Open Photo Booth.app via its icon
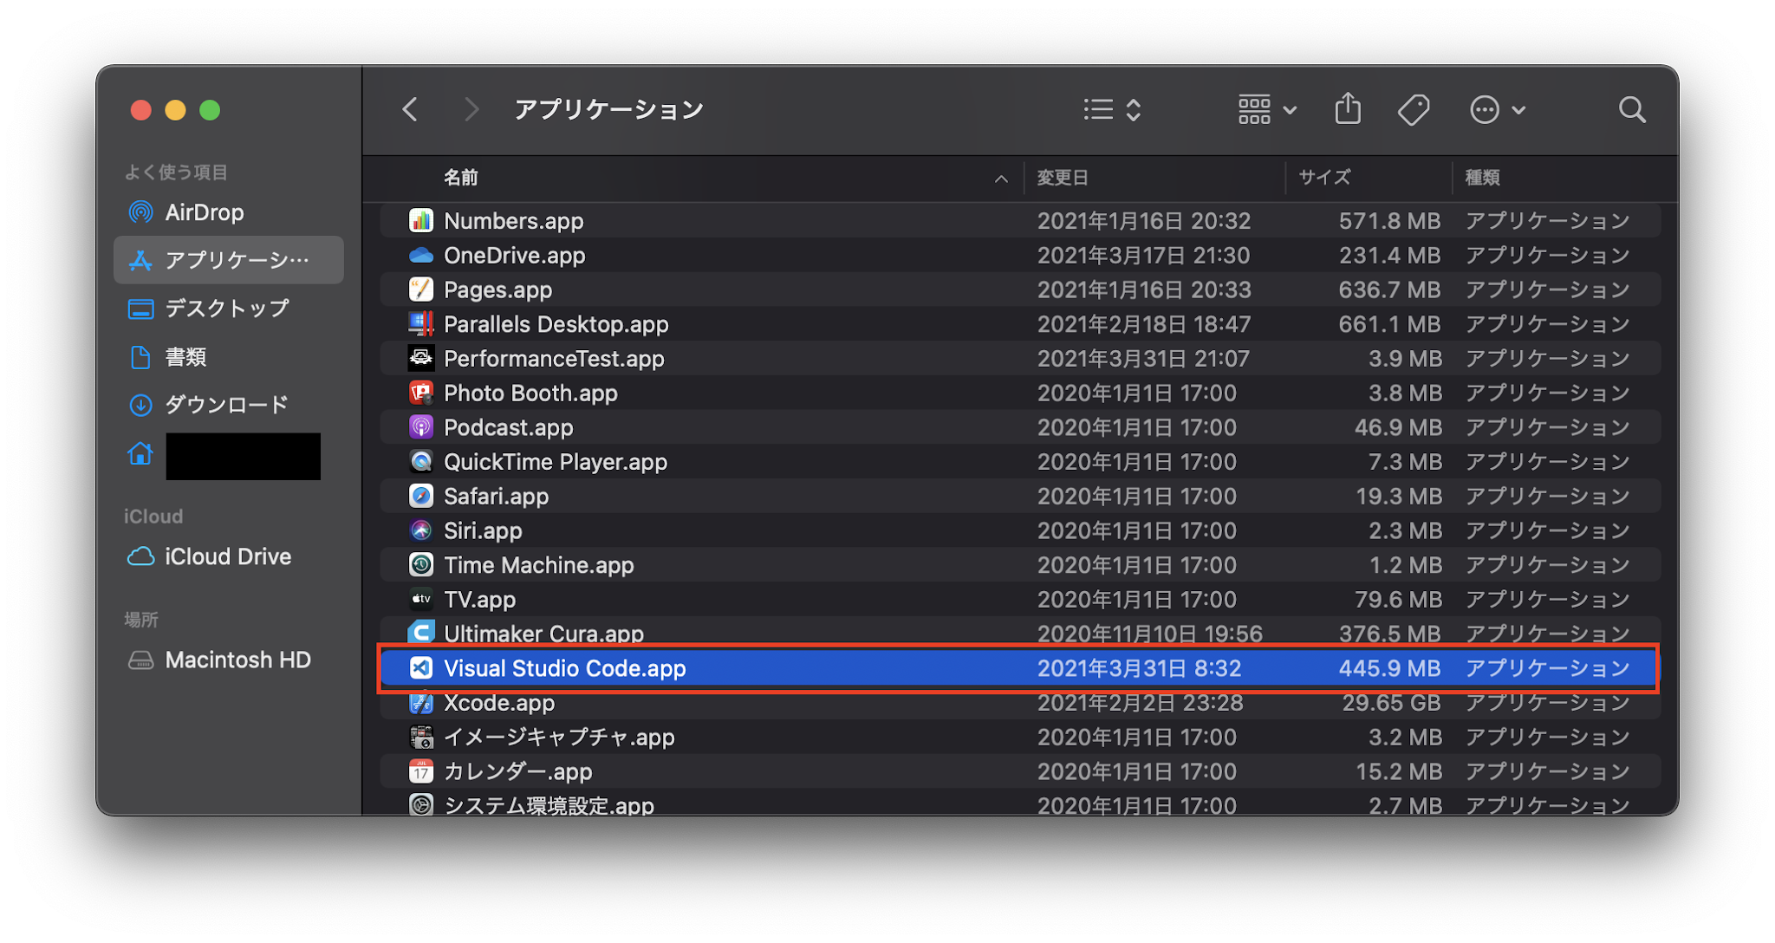 pyautogui.click(x=421, y=393)
